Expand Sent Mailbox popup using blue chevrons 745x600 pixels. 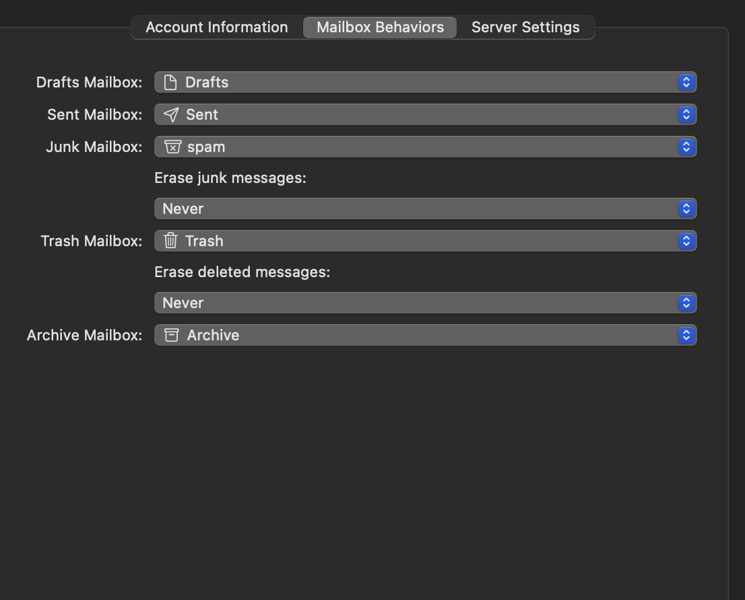click(686, 114)
